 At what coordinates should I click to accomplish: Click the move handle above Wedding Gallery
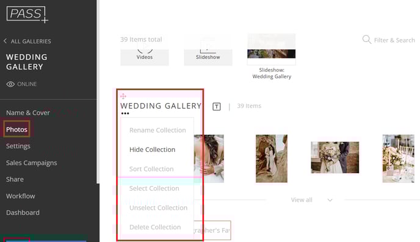tap(123, 96)
